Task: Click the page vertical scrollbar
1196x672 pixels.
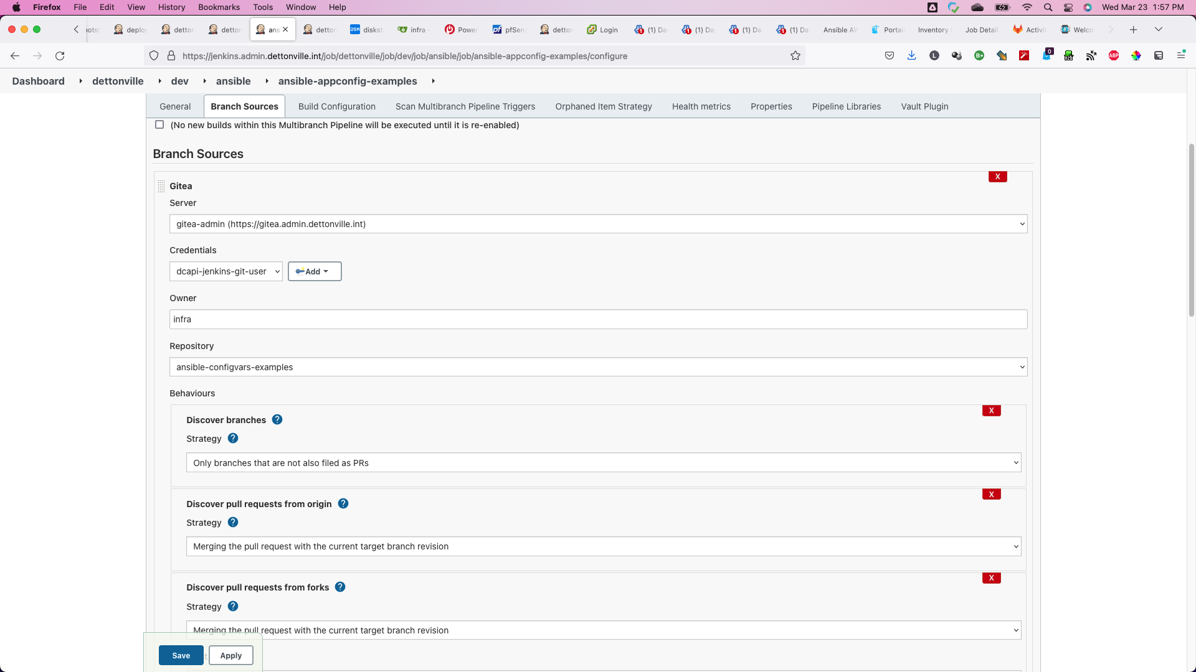Action: [1191, 230]
